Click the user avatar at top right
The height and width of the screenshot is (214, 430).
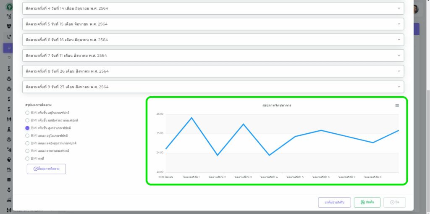click(416, 9)
